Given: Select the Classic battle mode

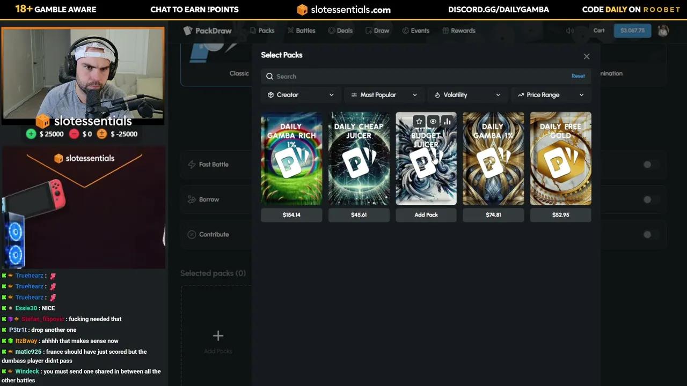Looking at the screenshot, I should click(239, 73).
